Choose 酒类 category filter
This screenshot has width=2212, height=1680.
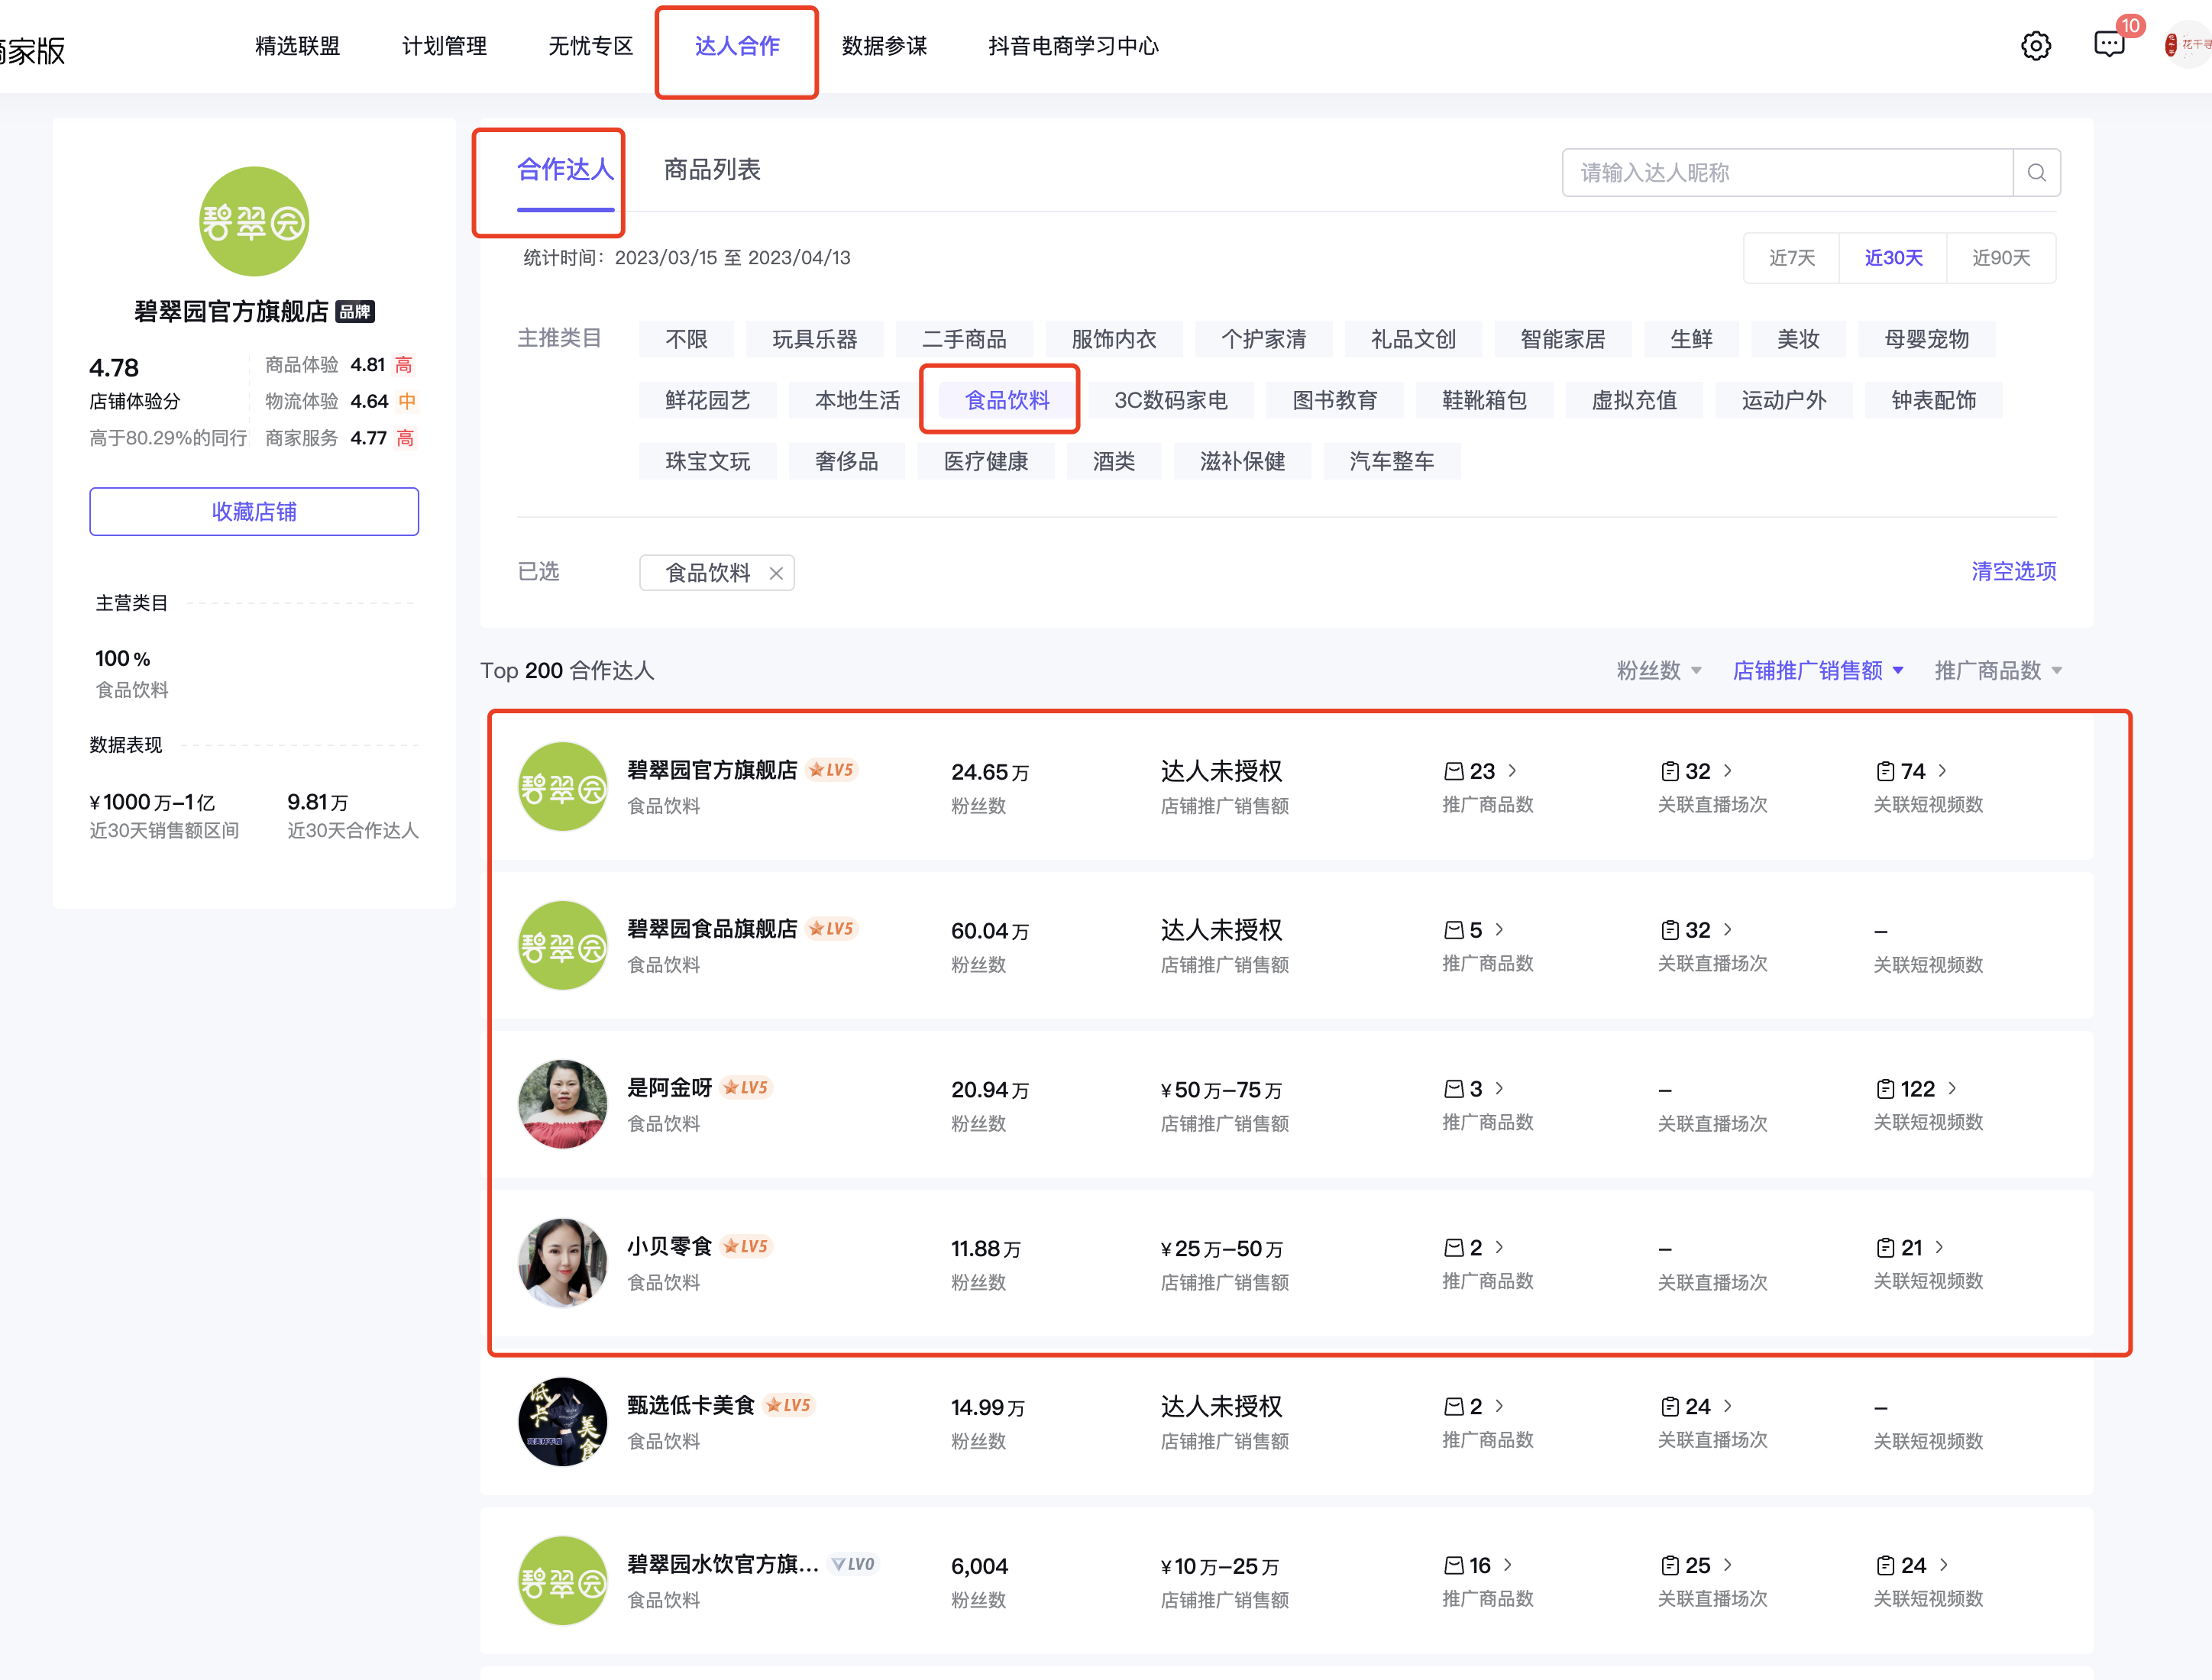(1113, 462)
